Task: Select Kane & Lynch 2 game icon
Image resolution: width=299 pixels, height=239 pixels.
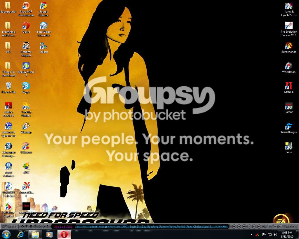Action: [289, 9]
